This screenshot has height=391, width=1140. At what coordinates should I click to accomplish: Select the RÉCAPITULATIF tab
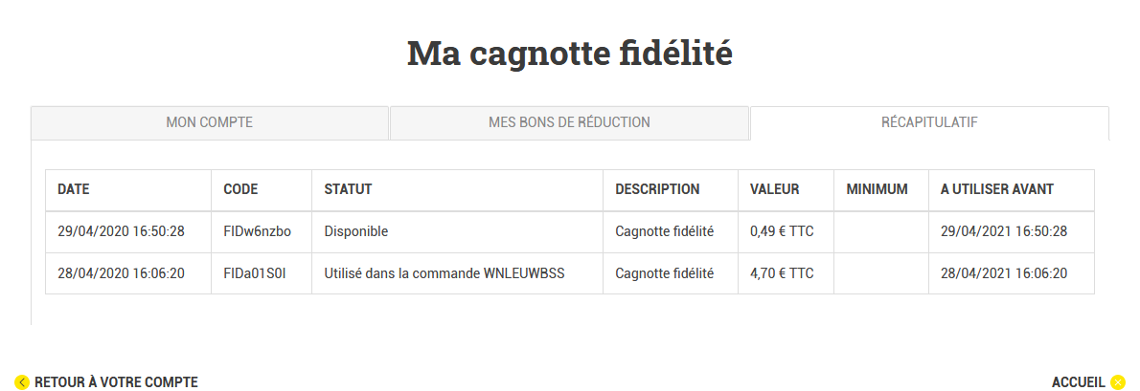[x=929, y=122]
